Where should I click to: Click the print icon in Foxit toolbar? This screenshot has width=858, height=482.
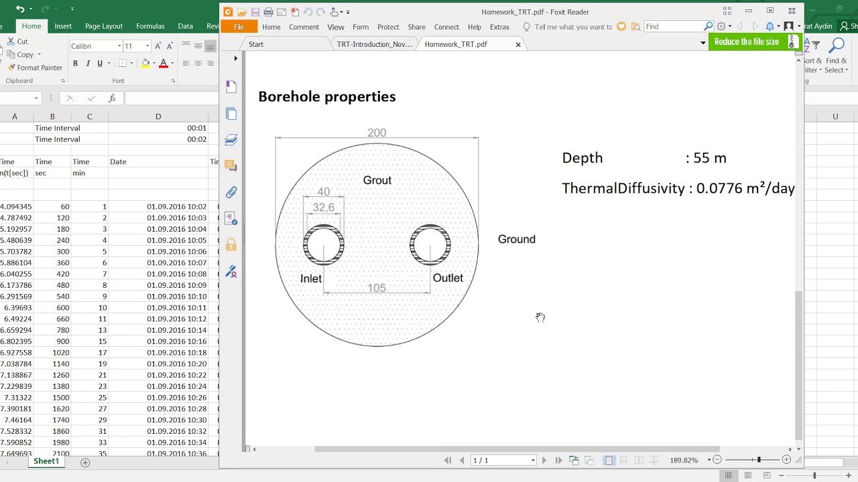point(268,12)
